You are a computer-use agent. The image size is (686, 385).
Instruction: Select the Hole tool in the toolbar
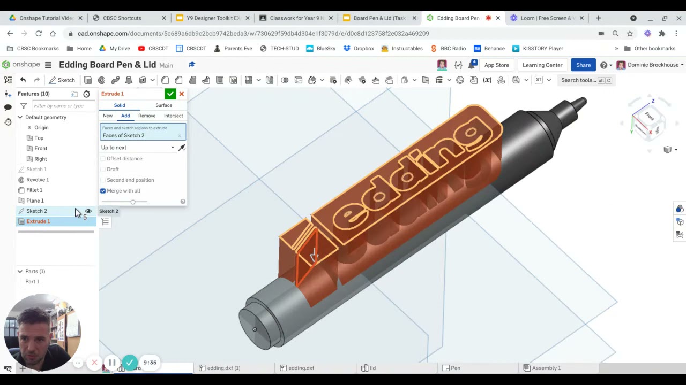pyautogui.click(x=233, y=80)
